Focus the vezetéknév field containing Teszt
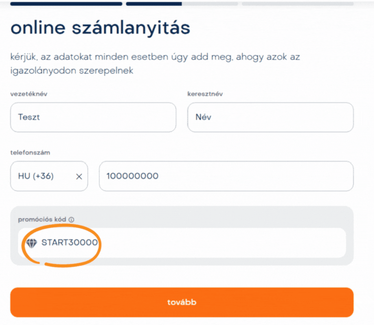The width and height of the screenshot is (374, 325). [x=93, y=117]
